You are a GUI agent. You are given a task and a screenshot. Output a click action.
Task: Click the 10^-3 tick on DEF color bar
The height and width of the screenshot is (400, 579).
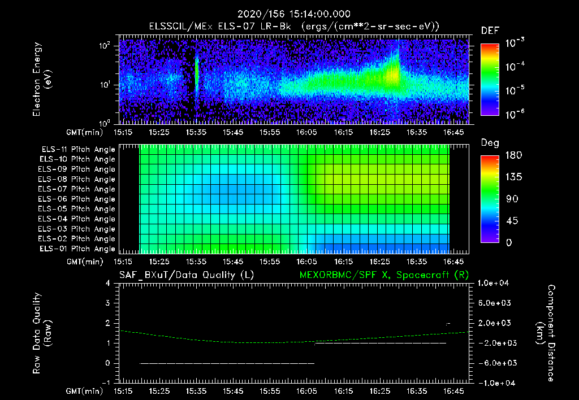tap(515, 43)
